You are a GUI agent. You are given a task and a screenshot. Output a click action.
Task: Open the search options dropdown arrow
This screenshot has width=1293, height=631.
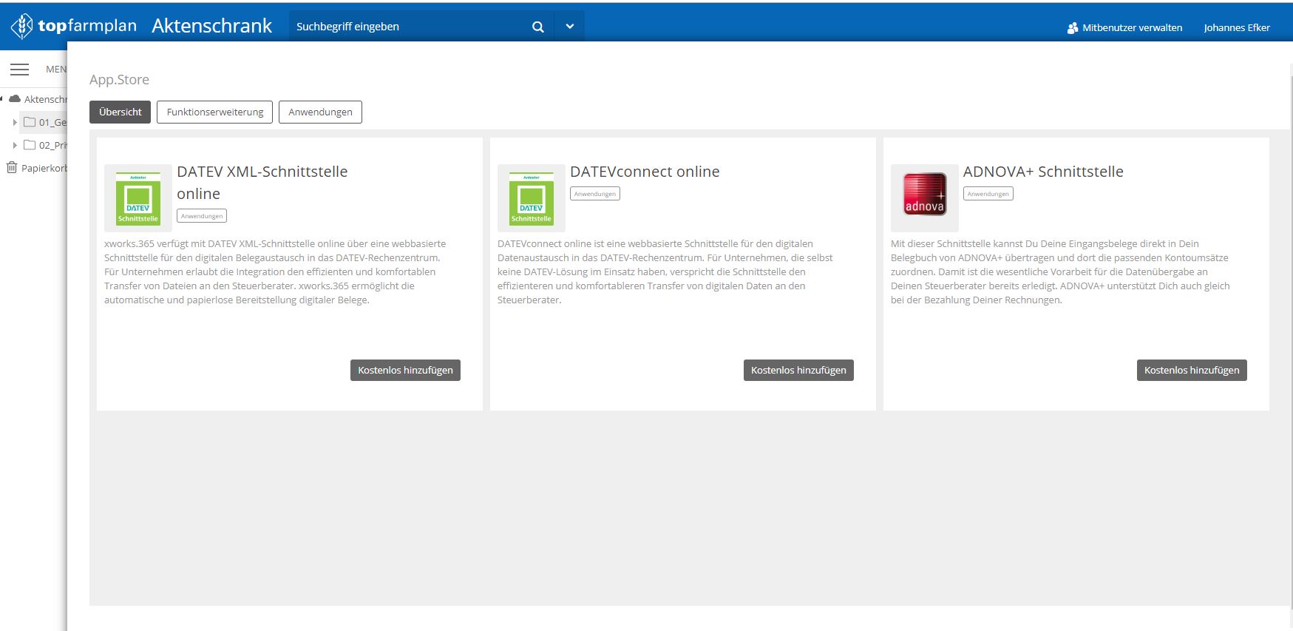[570, 27]
